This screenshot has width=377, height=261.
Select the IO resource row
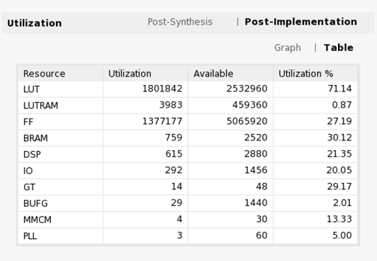click(x=188, y=170)
